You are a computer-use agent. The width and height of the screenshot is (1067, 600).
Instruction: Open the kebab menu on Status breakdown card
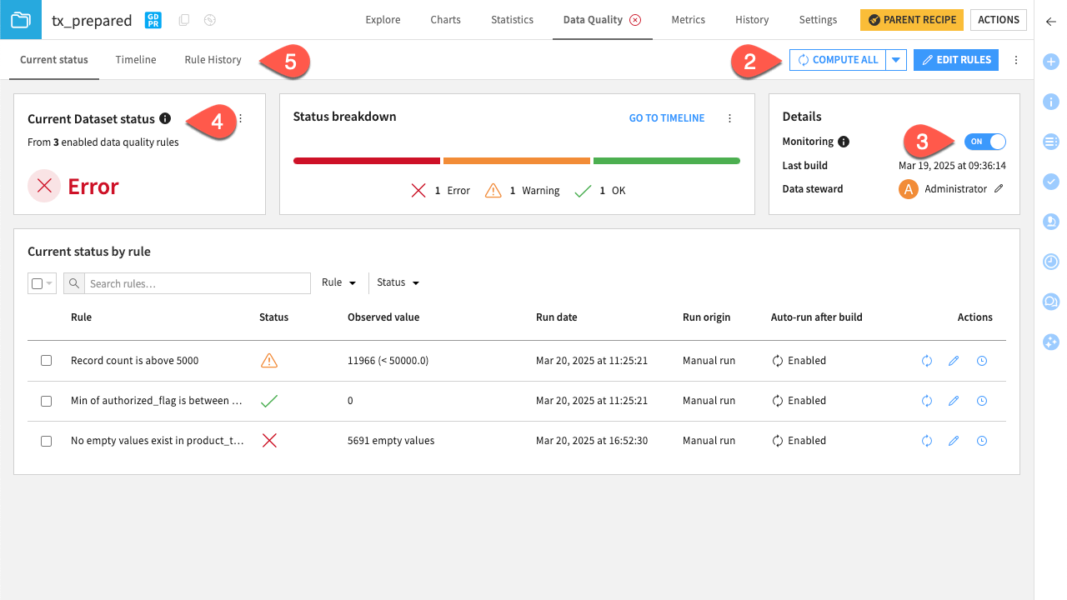pyautogui.click(x=729, y=117)
